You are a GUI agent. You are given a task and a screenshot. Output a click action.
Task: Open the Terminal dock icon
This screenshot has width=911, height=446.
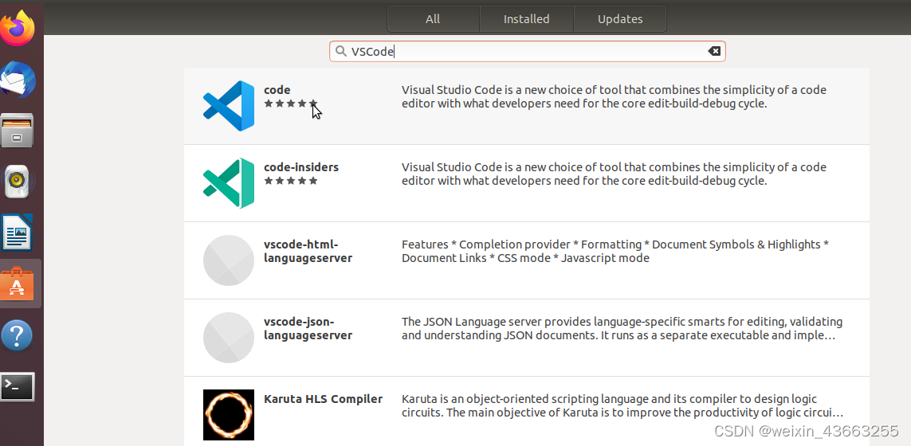tap(18, 386)
